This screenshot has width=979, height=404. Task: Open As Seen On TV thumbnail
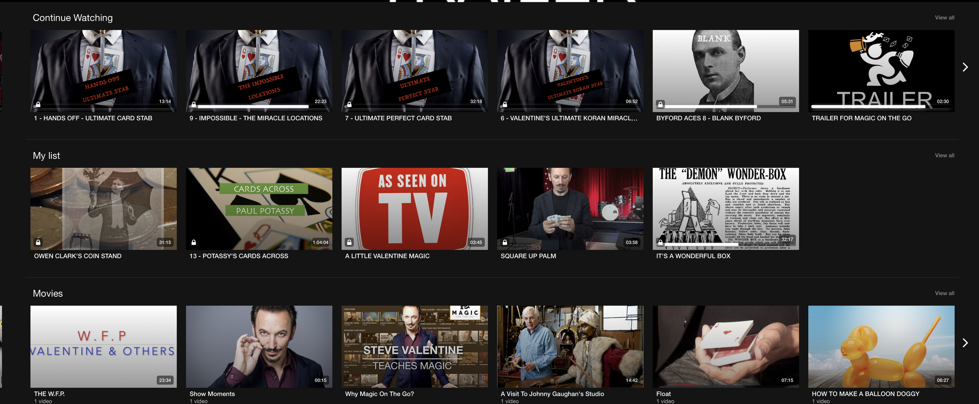click(x=414, y=209)
